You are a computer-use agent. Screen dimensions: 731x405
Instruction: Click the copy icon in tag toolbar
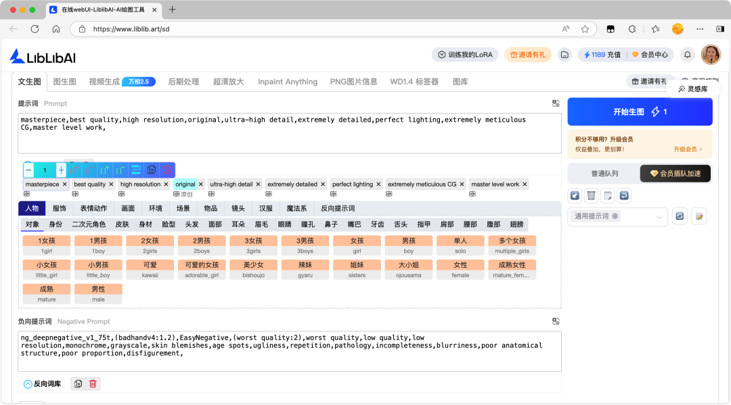coord(152,170)
